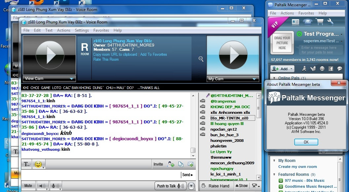Toggle Push to Talk
The image size is (349, 192).
170,186
